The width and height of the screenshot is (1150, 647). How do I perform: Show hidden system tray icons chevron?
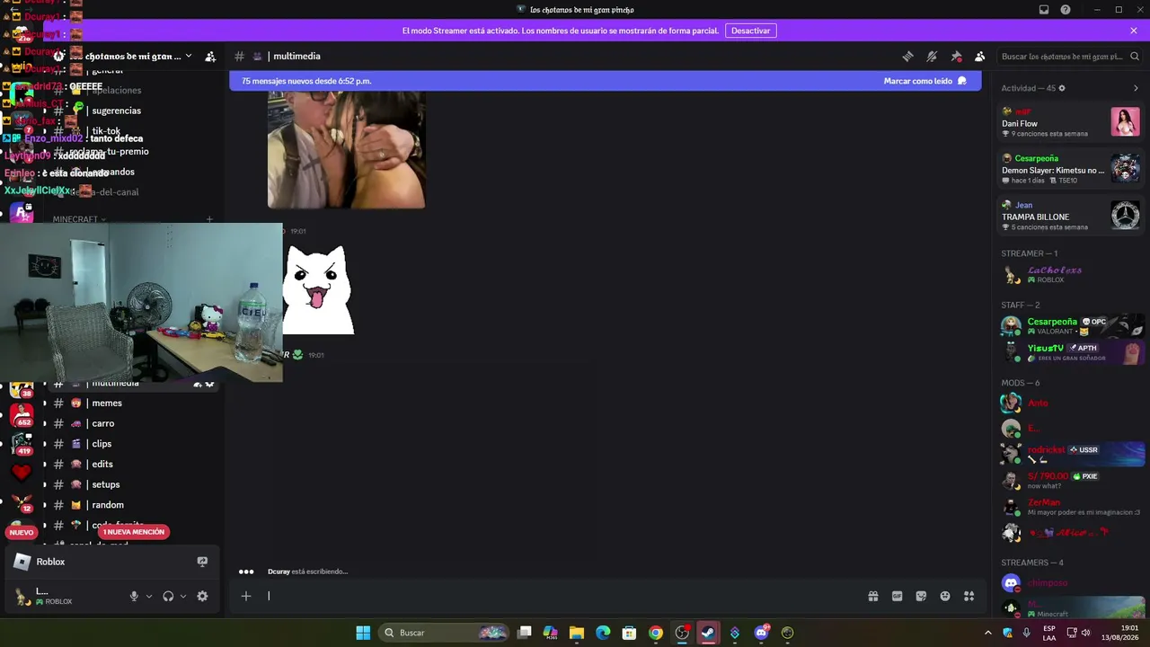point(988,633)
